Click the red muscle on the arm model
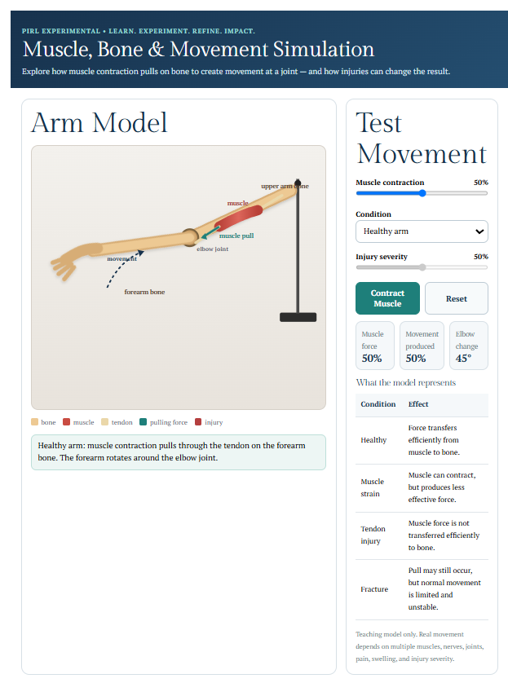Image resolution: width=508 pixels, height=683 pixels. click(238, 218)
